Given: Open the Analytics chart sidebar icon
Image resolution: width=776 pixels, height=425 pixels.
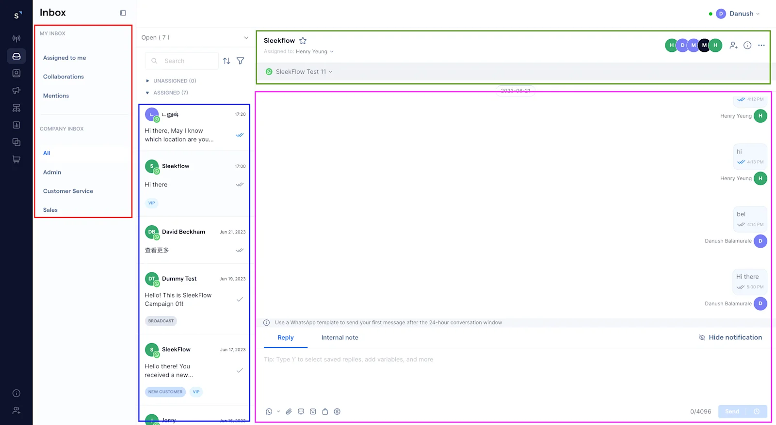Looking at the screenshot, I should (16, 125).
